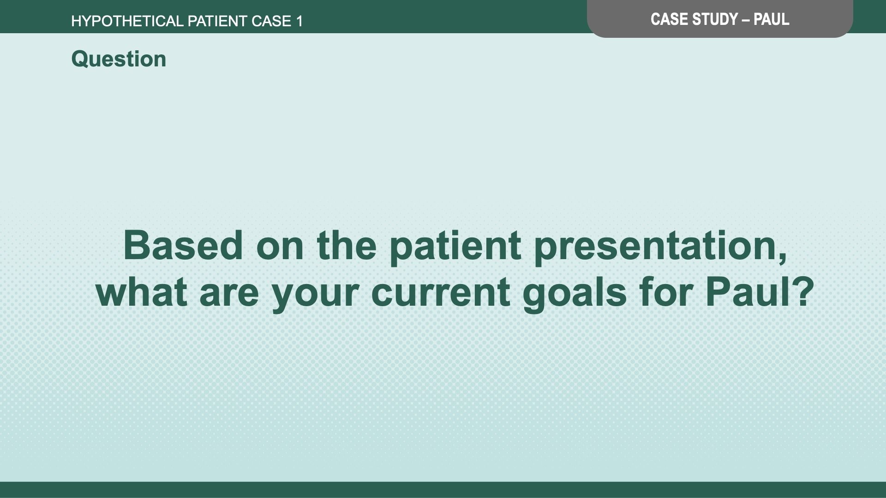Click the word "Based" in the question

183,246
